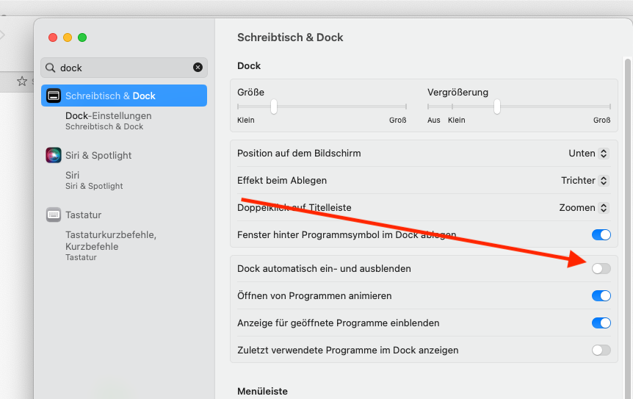
Task: Click the Schreibtisch & Dock sidebar icon
Action: (x=54, y=96)
